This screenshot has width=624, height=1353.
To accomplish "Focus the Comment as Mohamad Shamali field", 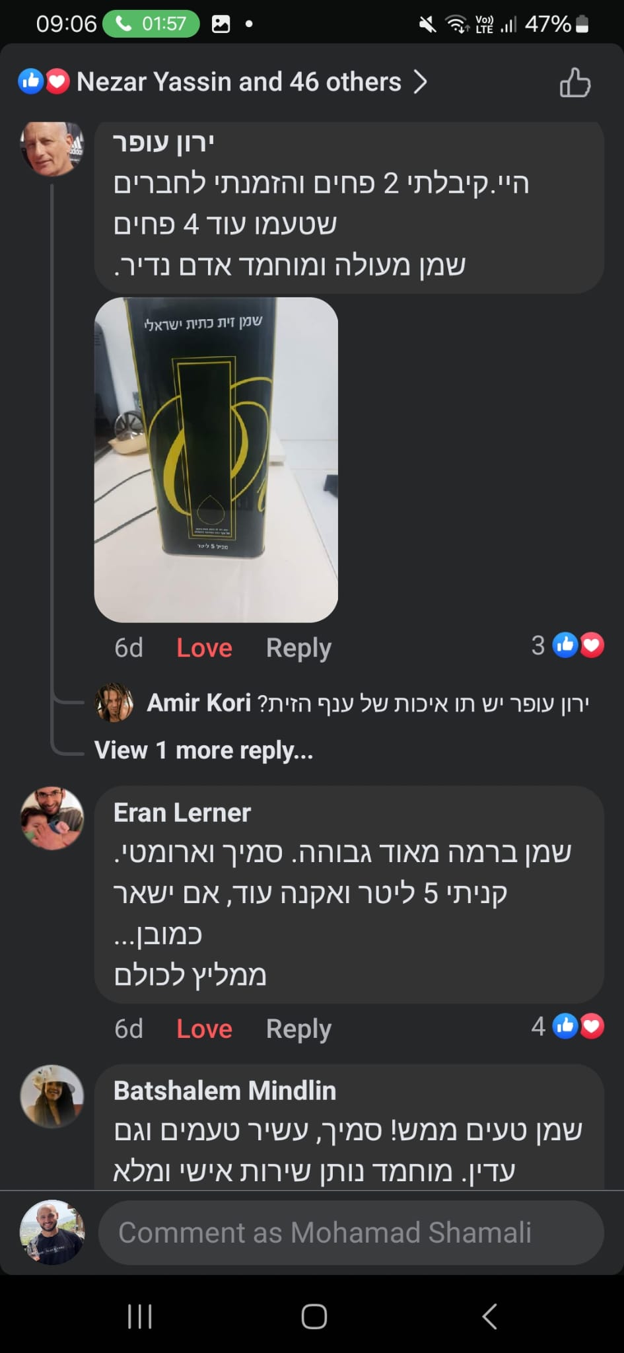I will pos(351,1233).
